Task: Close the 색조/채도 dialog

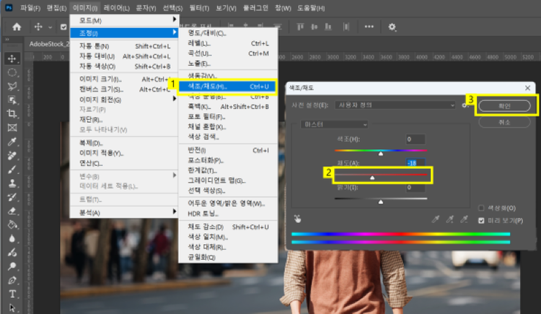Action: (x=527, y=88)
